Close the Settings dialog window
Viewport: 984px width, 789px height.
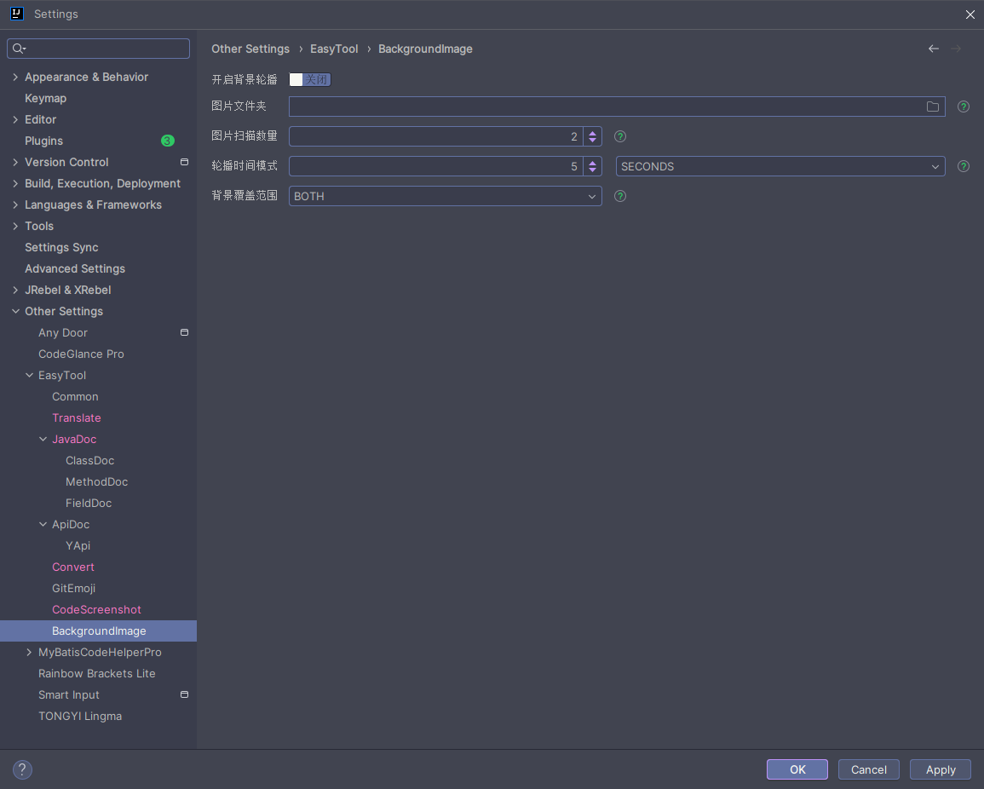point(970,14)
